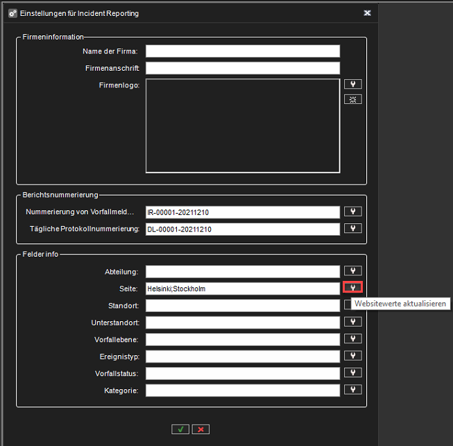Open settings for Tägliche Protokollnummerierung
Image resolution: width=453 pixels, height=446 pixels.
pos(353,228)
